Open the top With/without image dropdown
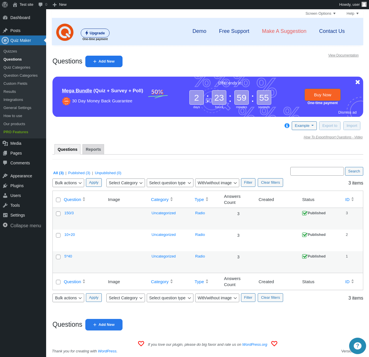Viewport: 369px width, 357px height. coord(217,183)
